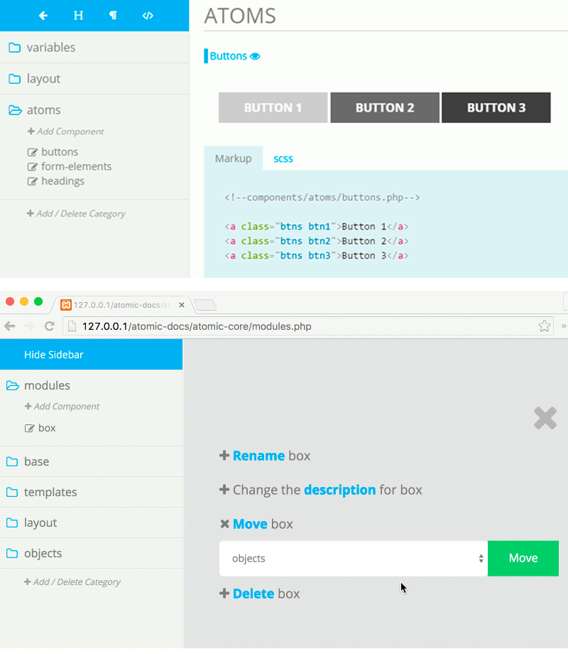Click the dark Button 3 sample
The height and width of the screenshot is (654, 568).
496,108
